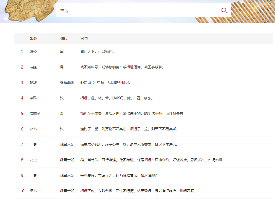
Task: Click dynasty 汉 in the 尔雅 row
Action: pos(62,98)
